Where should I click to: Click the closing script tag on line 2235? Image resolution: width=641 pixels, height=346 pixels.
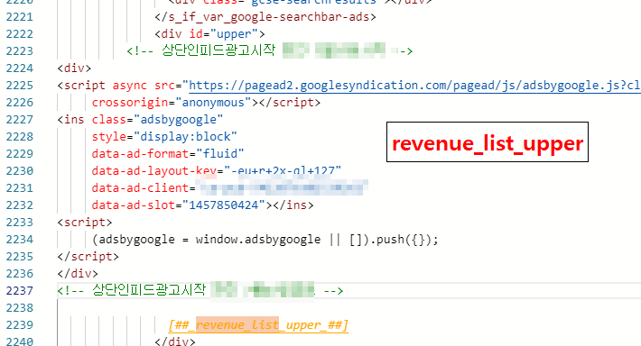click(88, 257)
